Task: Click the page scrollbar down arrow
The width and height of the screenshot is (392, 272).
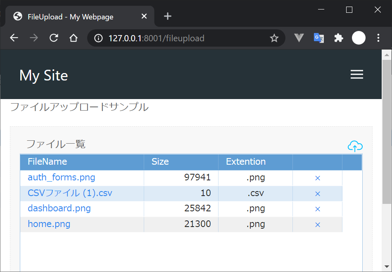Action: (x=387, y=267)
